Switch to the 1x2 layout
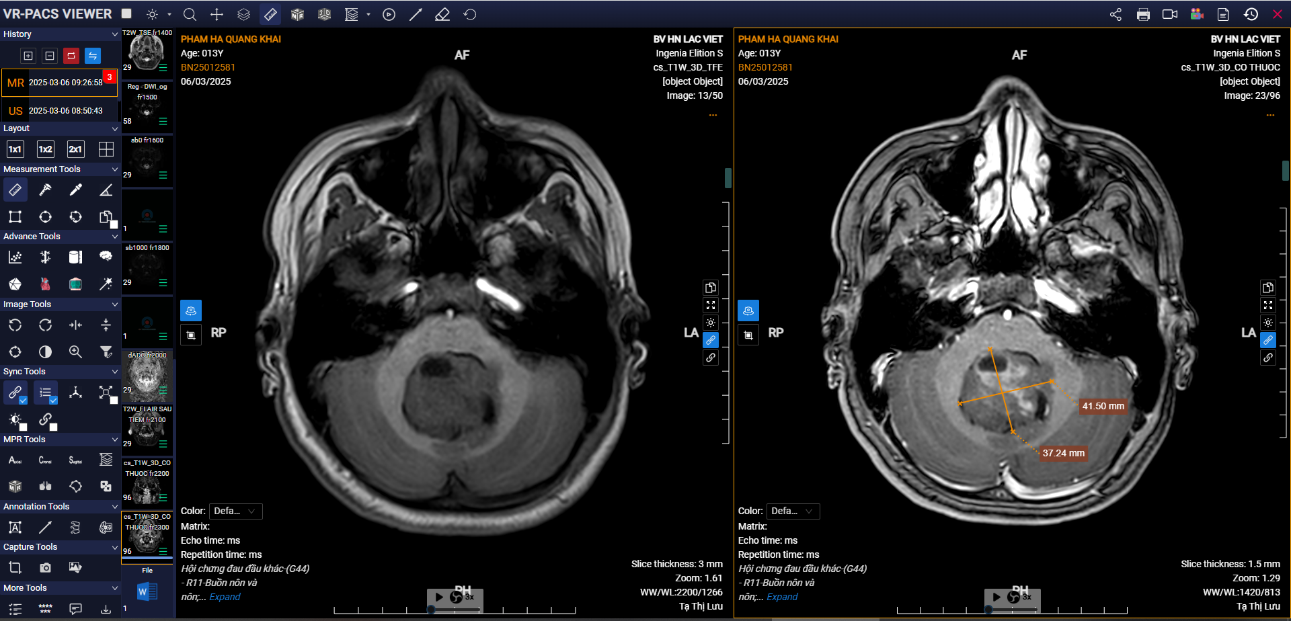This screenshot has height=621, width=1291. [x=45, y=149]
